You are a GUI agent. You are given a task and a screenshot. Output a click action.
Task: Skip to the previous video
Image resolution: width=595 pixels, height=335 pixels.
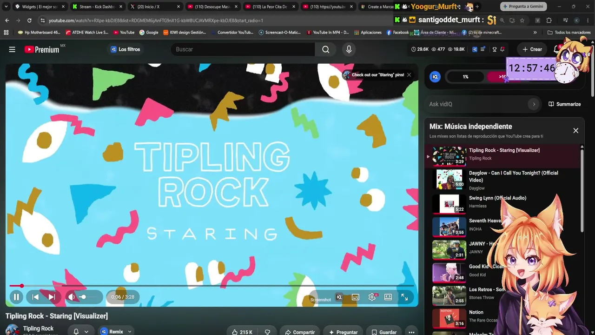point(35,297)
